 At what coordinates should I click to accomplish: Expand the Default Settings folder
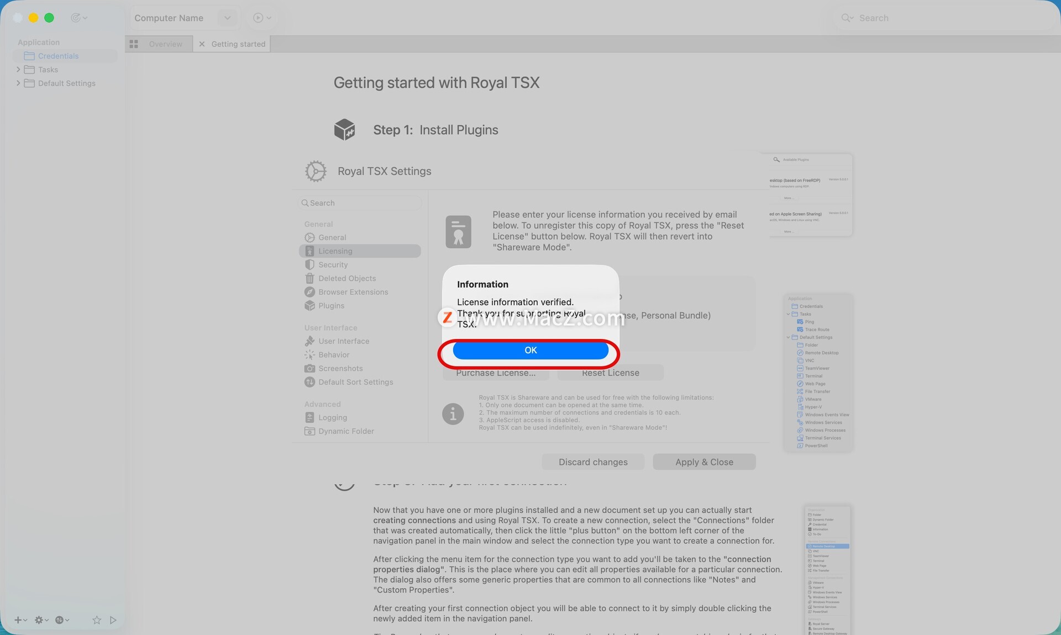point(18,83)
